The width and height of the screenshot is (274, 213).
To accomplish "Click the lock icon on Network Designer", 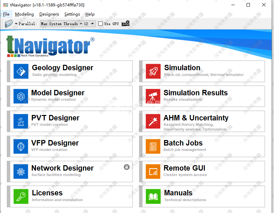I will pos(127,167).
